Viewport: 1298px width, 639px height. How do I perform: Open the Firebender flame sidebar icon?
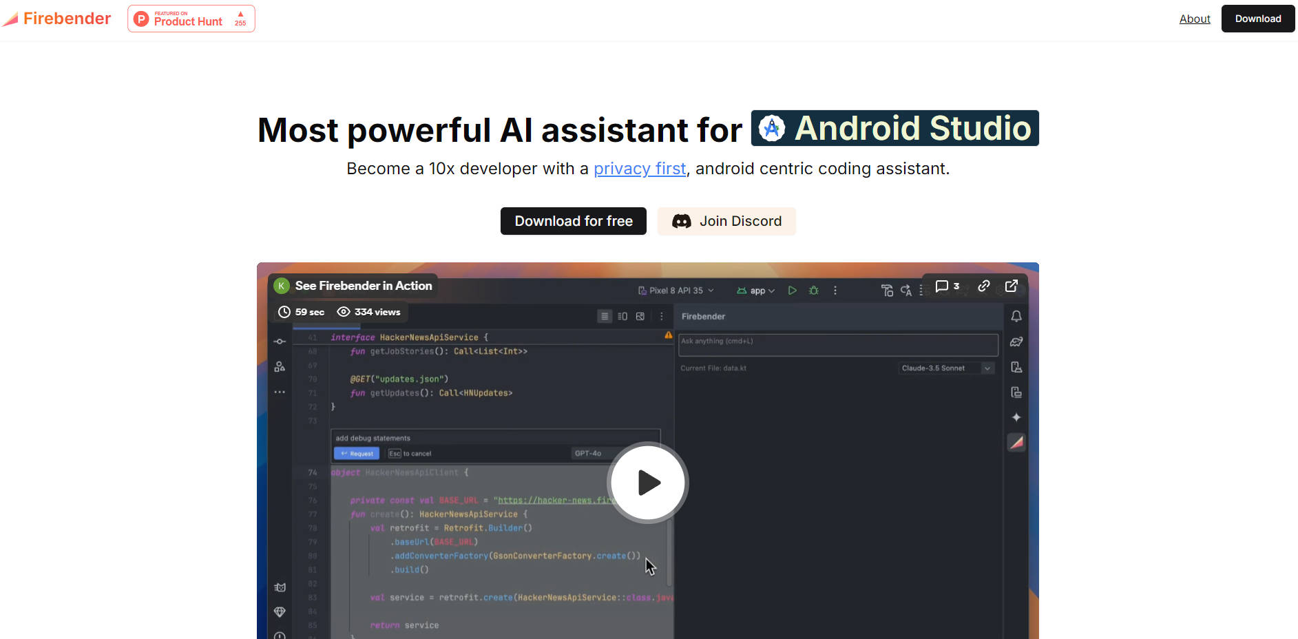1016,442
